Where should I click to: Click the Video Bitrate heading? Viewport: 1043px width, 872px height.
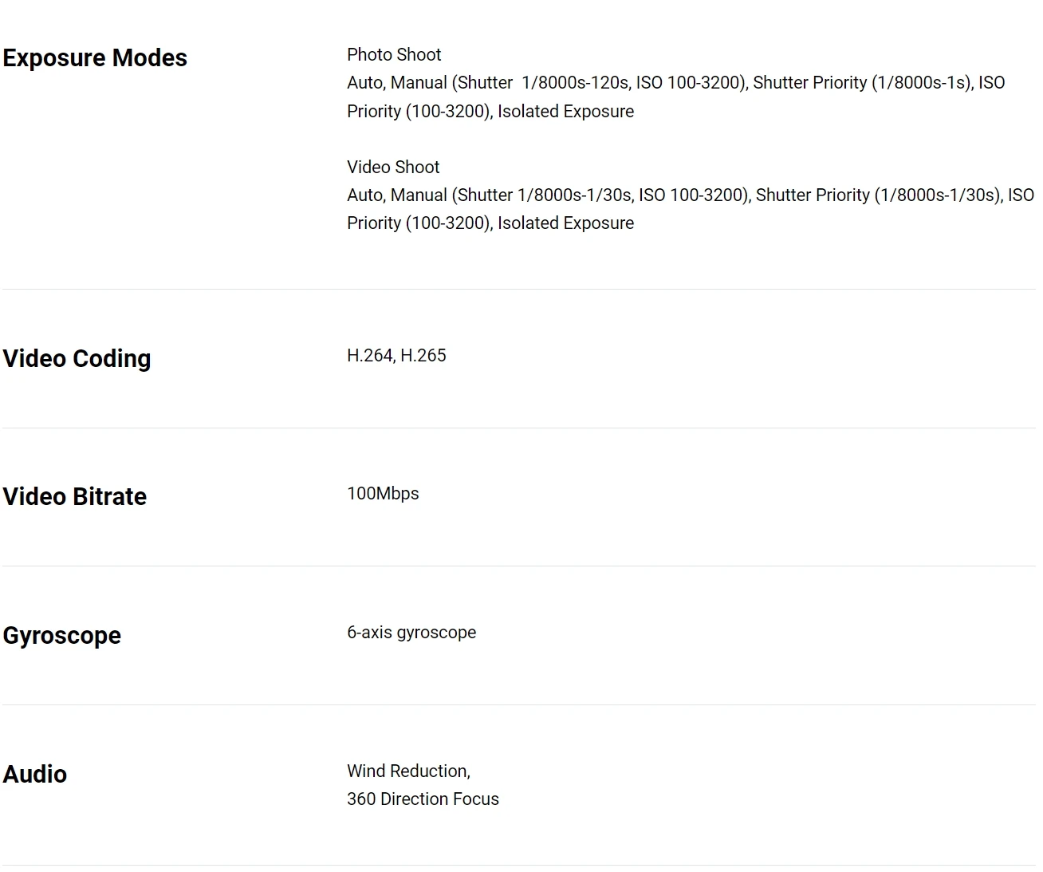click(x=75, y=497)
